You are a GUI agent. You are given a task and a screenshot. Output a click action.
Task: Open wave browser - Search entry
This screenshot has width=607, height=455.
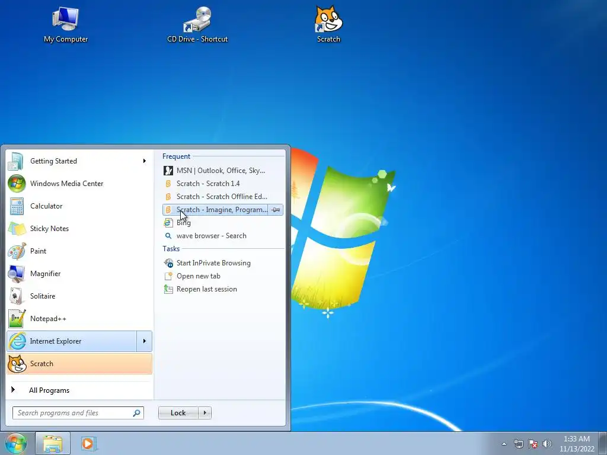pos(223,236)
